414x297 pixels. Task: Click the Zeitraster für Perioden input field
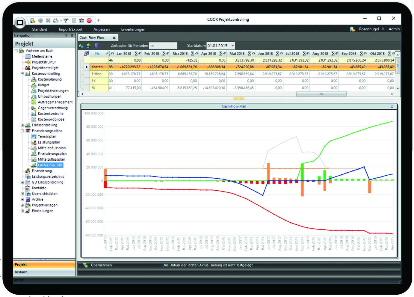click(x=163, y=46)
